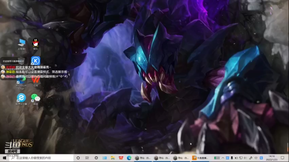Click the taskbar search box
Viewport: 289px width, 162px height.
click(x=41, y=158)
